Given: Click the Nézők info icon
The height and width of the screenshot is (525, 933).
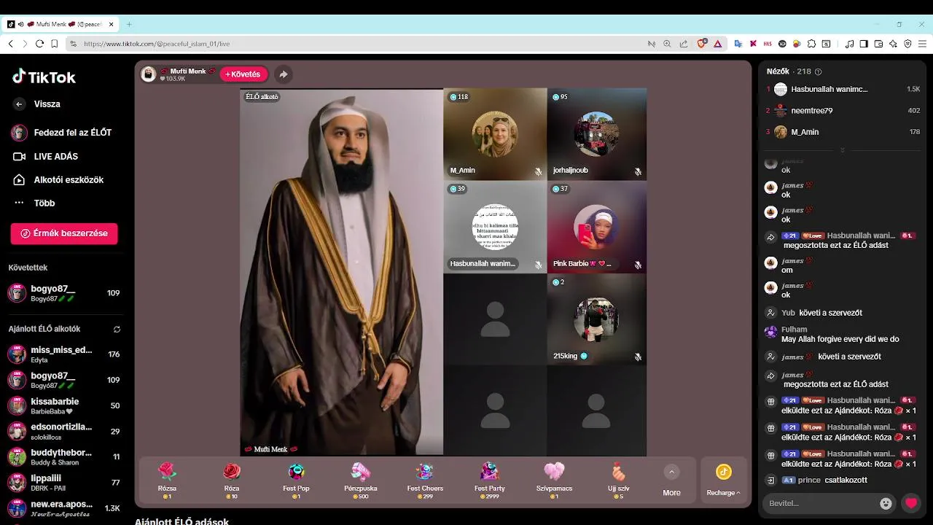Looking at the screenshot, I should pyautogui.click(x=818, y=71).
